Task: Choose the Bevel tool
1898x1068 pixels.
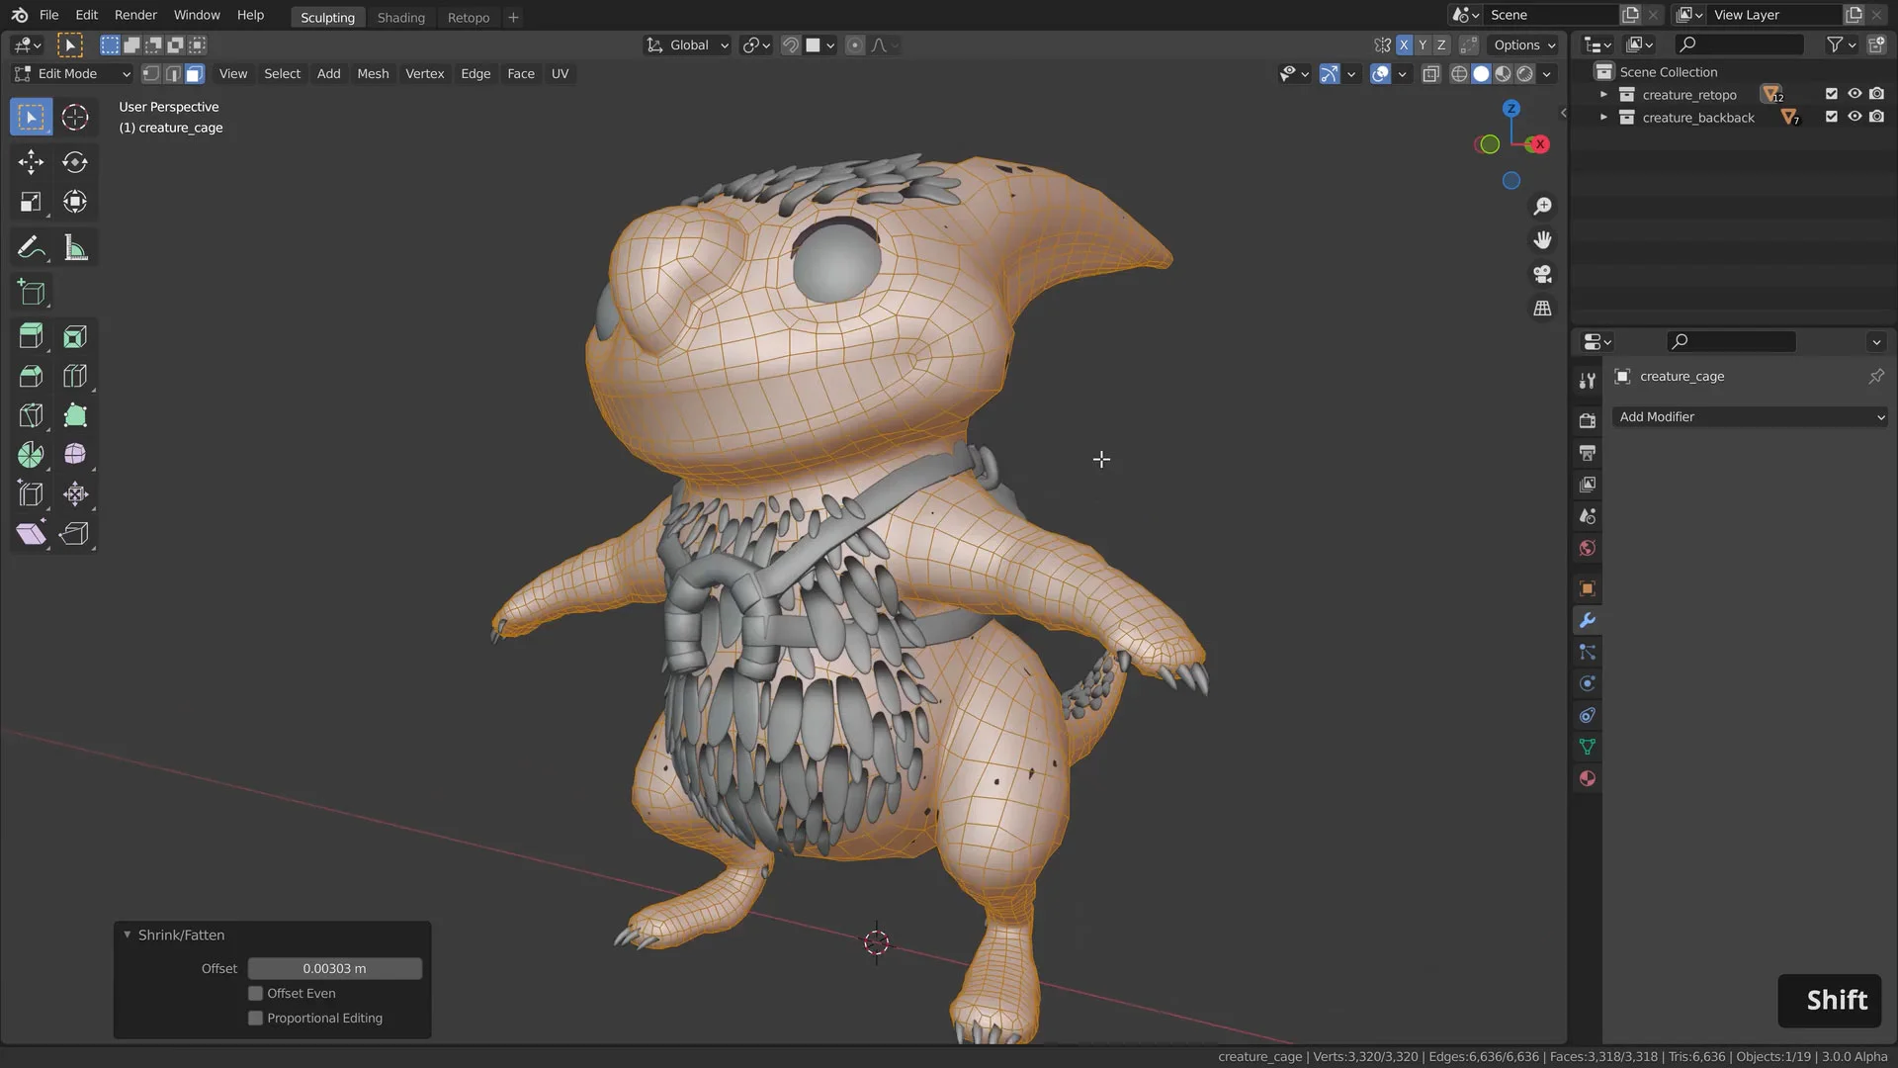Action: (x=31, y=376)
